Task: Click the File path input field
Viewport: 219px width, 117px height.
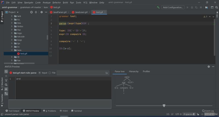Action: point(83,73)
